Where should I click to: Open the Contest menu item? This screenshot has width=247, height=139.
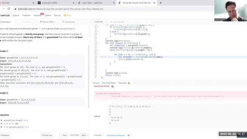(47, 15)
